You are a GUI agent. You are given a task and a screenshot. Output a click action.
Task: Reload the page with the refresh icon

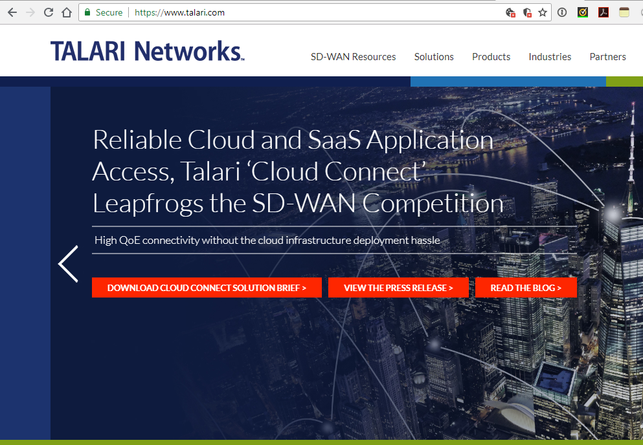pos(49,12)
